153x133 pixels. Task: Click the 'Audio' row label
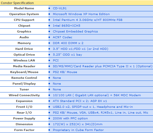pos(24,37)
